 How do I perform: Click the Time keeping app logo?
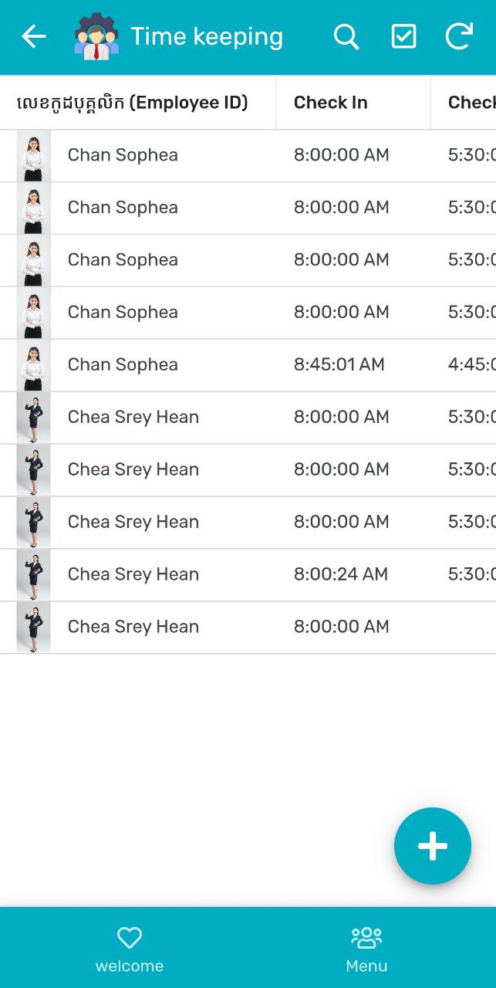96,36
